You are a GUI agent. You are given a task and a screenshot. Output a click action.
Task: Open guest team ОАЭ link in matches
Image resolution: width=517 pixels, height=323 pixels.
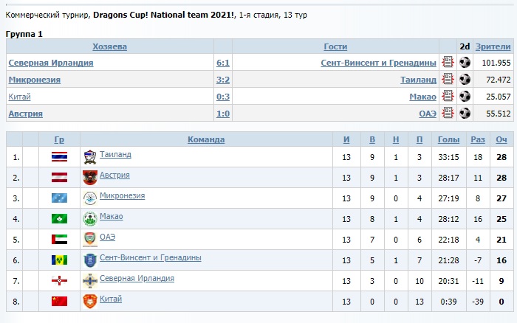tap(428, 114)
